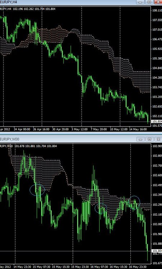Click the 14 May 16:00 time label
162x269 pixels.
click(x=138, y=129)
